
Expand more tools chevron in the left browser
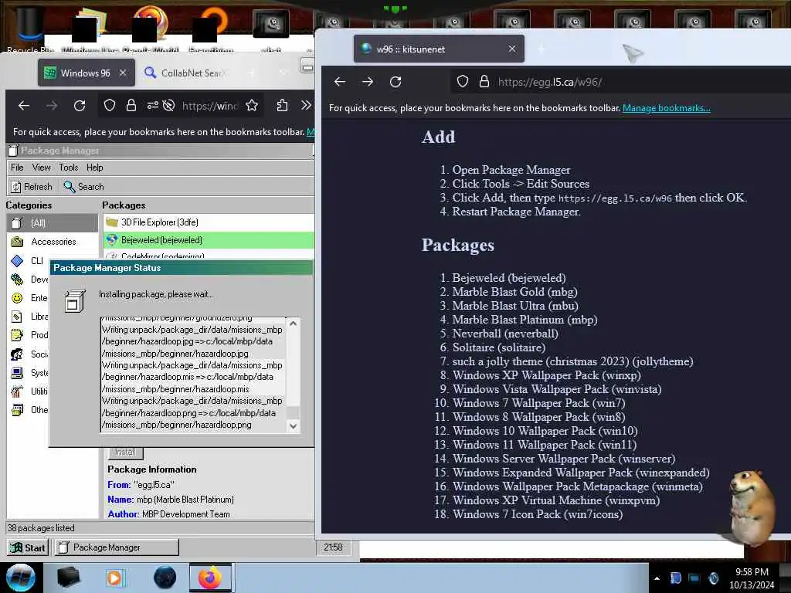[x=306, y=105]
